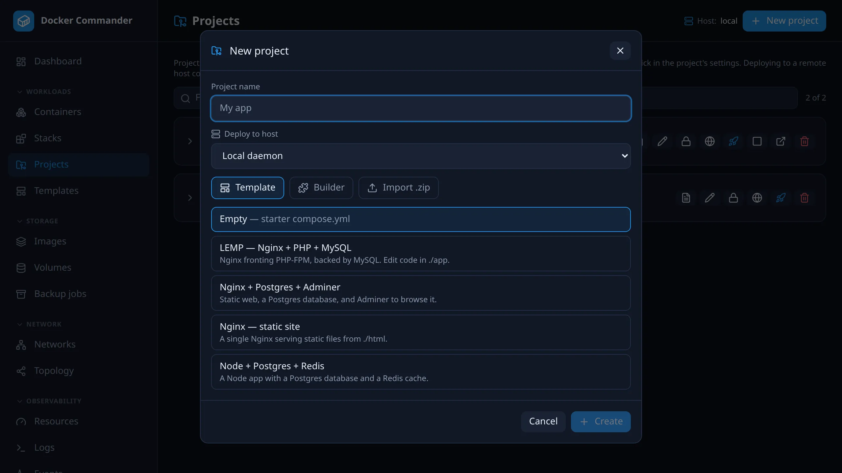Click the Docker Commander logo icon

pos(24,21)
